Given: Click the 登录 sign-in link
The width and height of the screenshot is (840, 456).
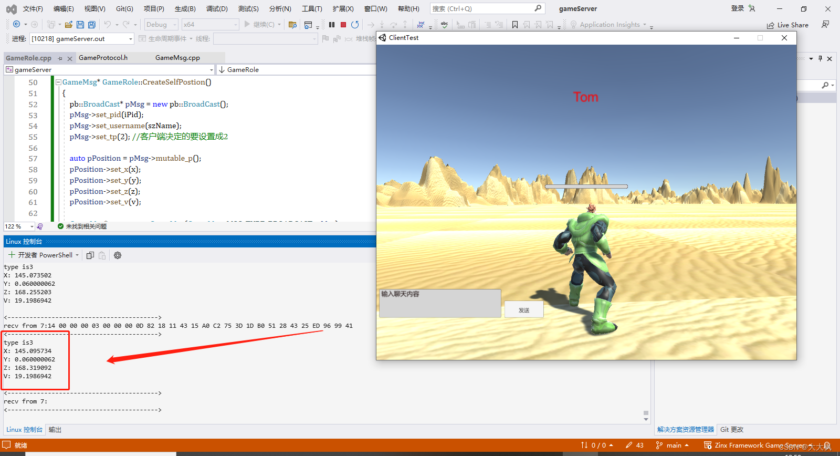Looking at the screenshot, I should click(x=738, y=8).
